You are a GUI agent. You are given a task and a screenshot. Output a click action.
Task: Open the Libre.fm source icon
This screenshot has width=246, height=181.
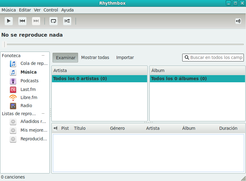[x=13, y=98]
